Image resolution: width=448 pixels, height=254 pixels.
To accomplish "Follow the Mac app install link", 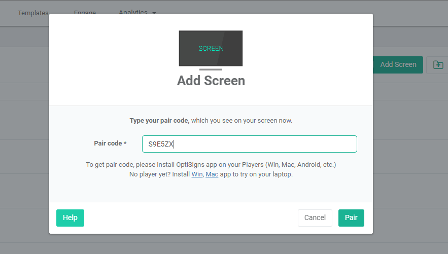I will (x=212, y=174).
